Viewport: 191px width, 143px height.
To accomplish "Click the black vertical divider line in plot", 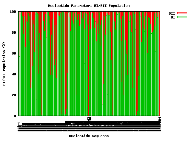I will click(x=89, y=63).
